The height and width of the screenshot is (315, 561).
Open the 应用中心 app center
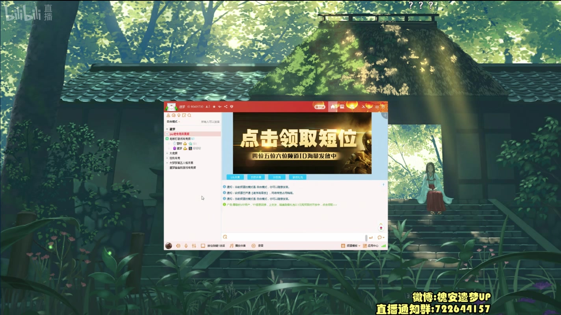pos(370,246)
